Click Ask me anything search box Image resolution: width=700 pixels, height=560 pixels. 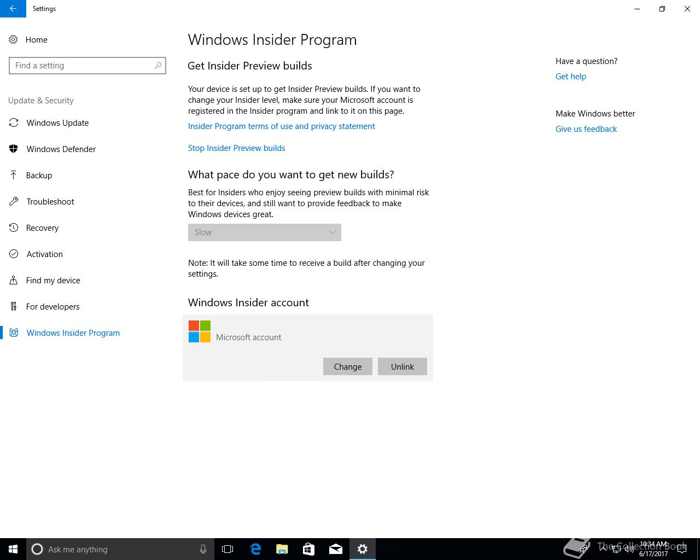coord(120,549)
